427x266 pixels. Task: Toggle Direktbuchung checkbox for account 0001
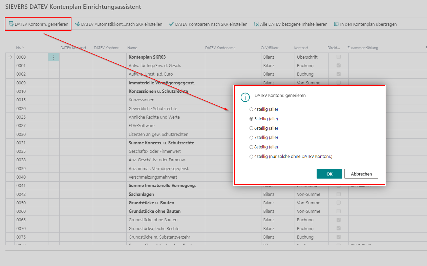point(338,66)
